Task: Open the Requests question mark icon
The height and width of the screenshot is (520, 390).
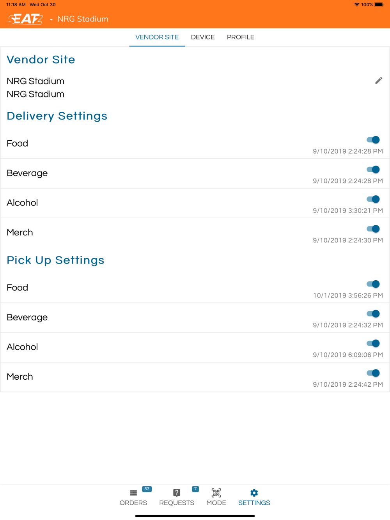Action: pyautogui.click(x=177, y=493)
